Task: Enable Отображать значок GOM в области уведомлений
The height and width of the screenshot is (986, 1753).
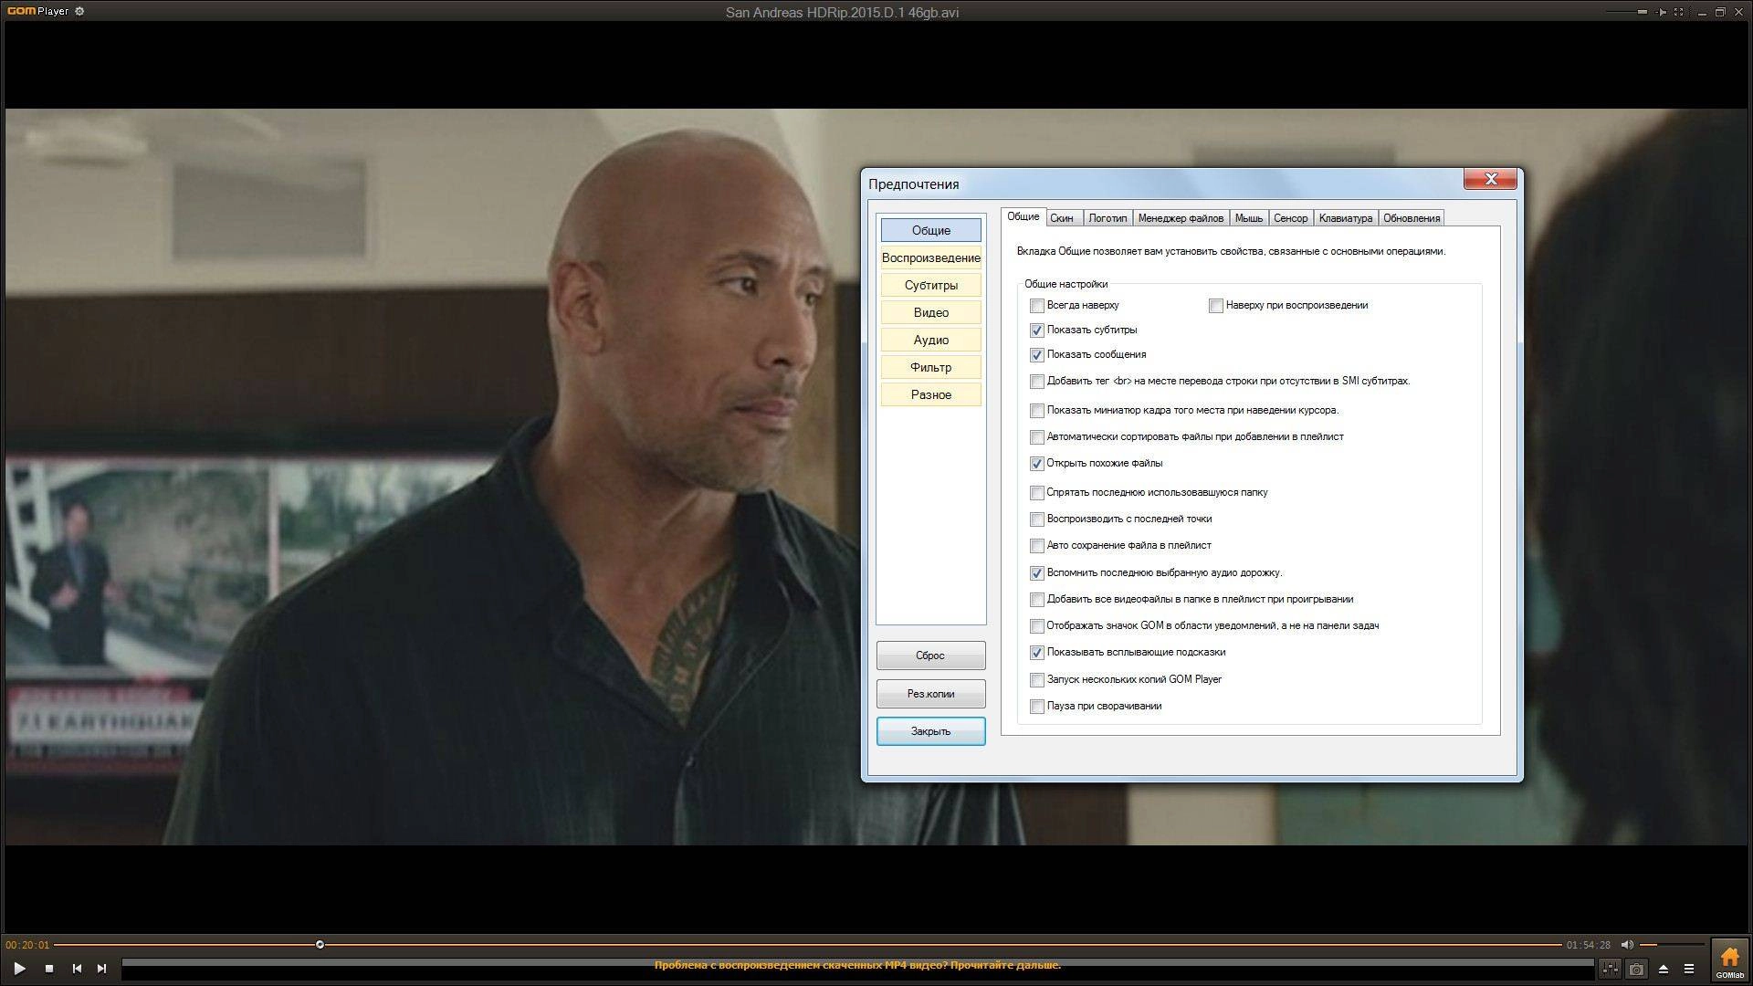Action: pyautogui.click(x=1036, y=626)
